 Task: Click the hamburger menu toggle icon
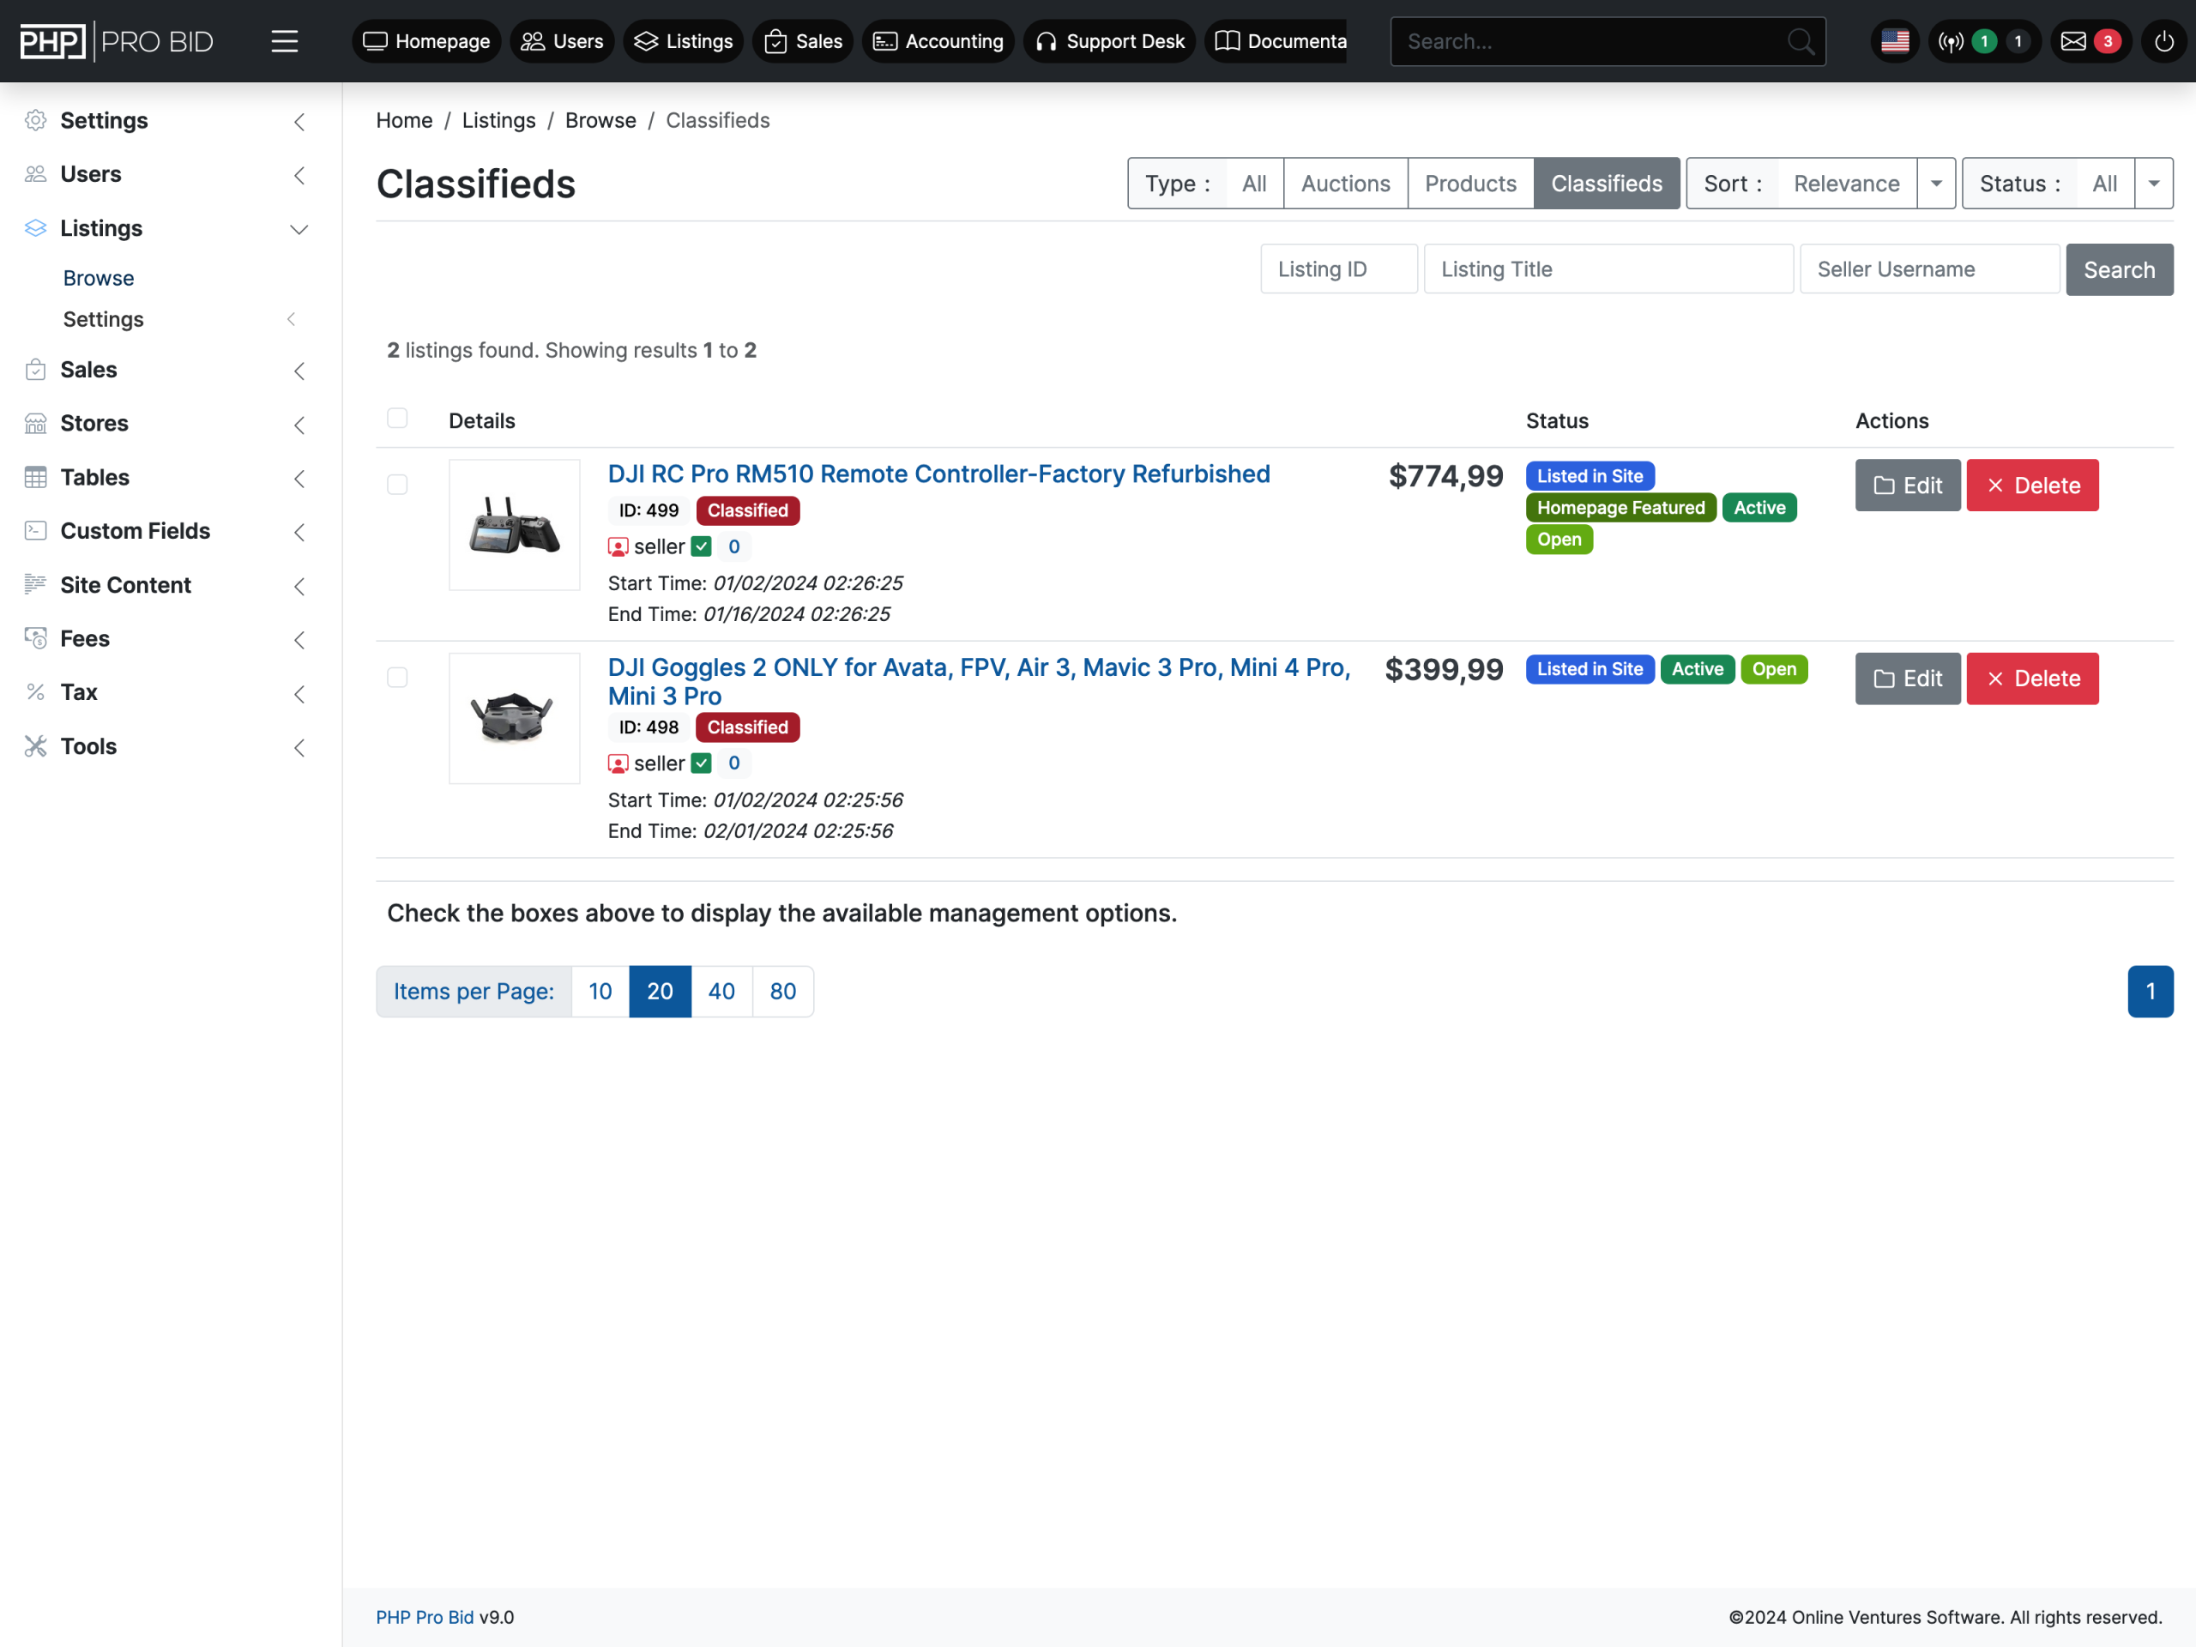(284, 42)
